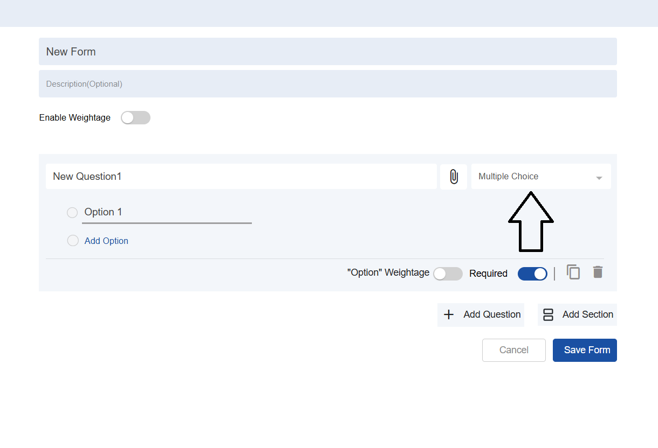Toggle the Enable Weightage switch
The height and width of the screenshot is (448, 658).
tap(135, 118)
